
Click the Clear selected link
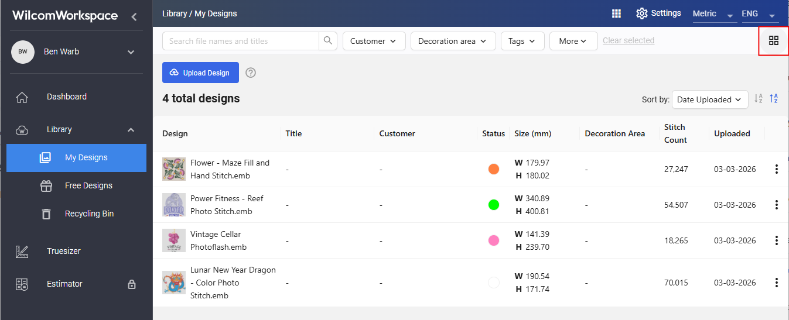628,40
